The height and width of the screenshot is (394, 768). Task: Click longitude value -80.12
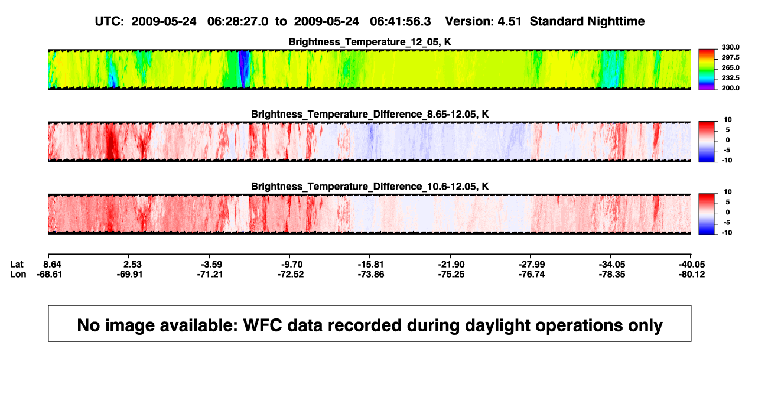pyautogui.click(x=691, y=274)
